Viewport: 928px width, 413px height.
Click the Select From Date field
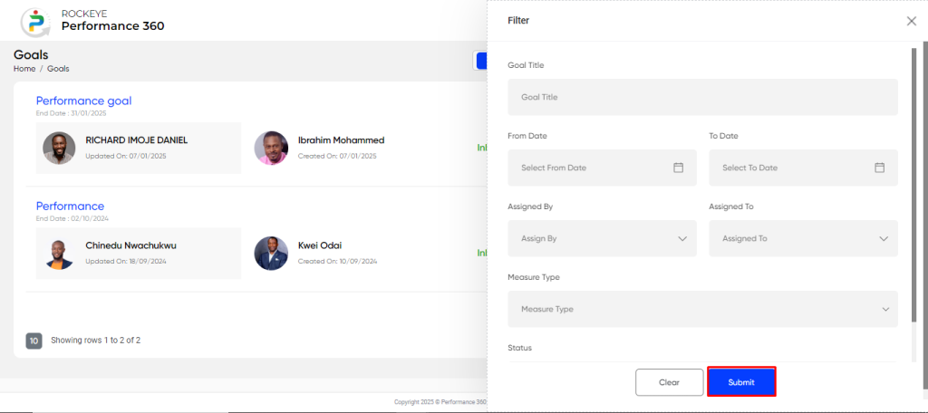(602, 168)
